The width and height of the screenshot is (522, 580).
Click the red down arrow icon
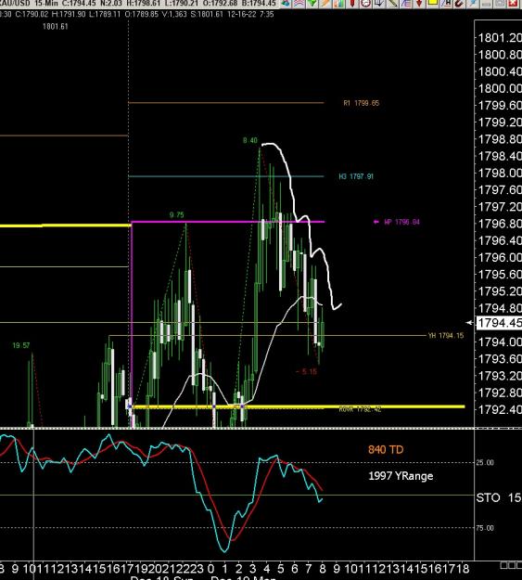[419, 4]
